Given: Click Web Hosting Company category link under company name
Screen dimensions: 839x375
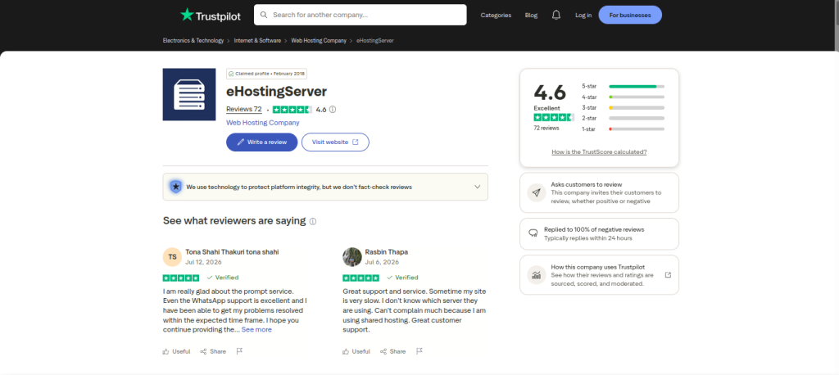Looking at the screenshot, I should tap(263, 123).
